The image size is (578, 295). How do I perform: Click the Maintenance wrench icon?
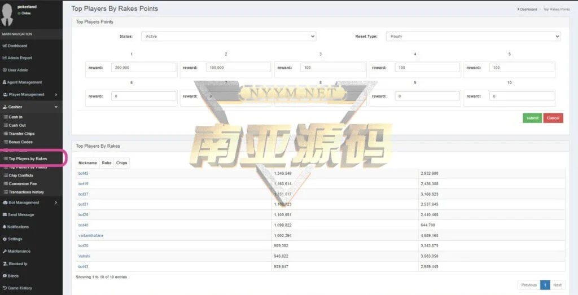click(x=5, y=251)
